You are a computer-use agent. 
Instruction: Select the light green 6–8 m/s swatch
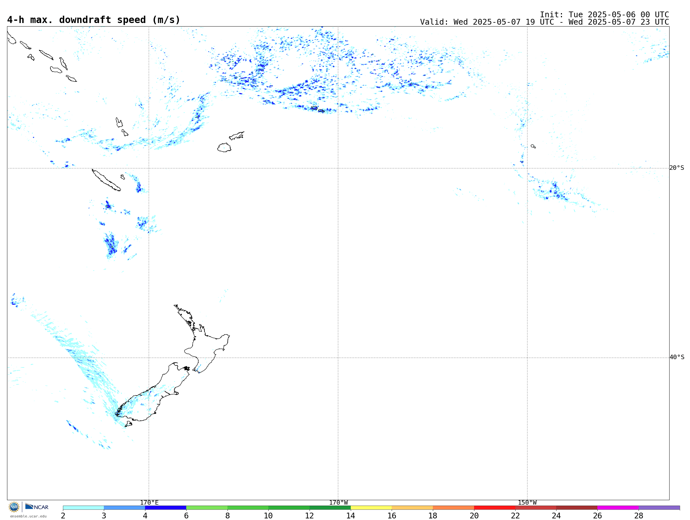[207, 508]
